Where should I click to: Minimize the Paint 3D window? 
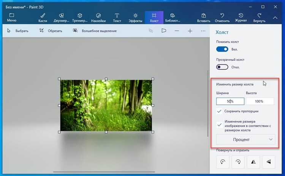[x=250, y=7]
